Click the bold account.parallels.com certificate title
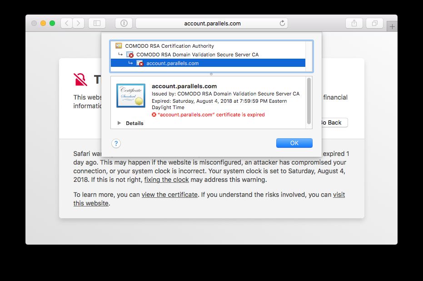Screen dimensions: 423x281 184,86
